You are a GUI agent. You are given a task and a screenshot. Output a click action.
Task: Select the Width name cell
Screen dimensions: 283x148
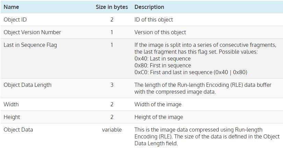11,104
